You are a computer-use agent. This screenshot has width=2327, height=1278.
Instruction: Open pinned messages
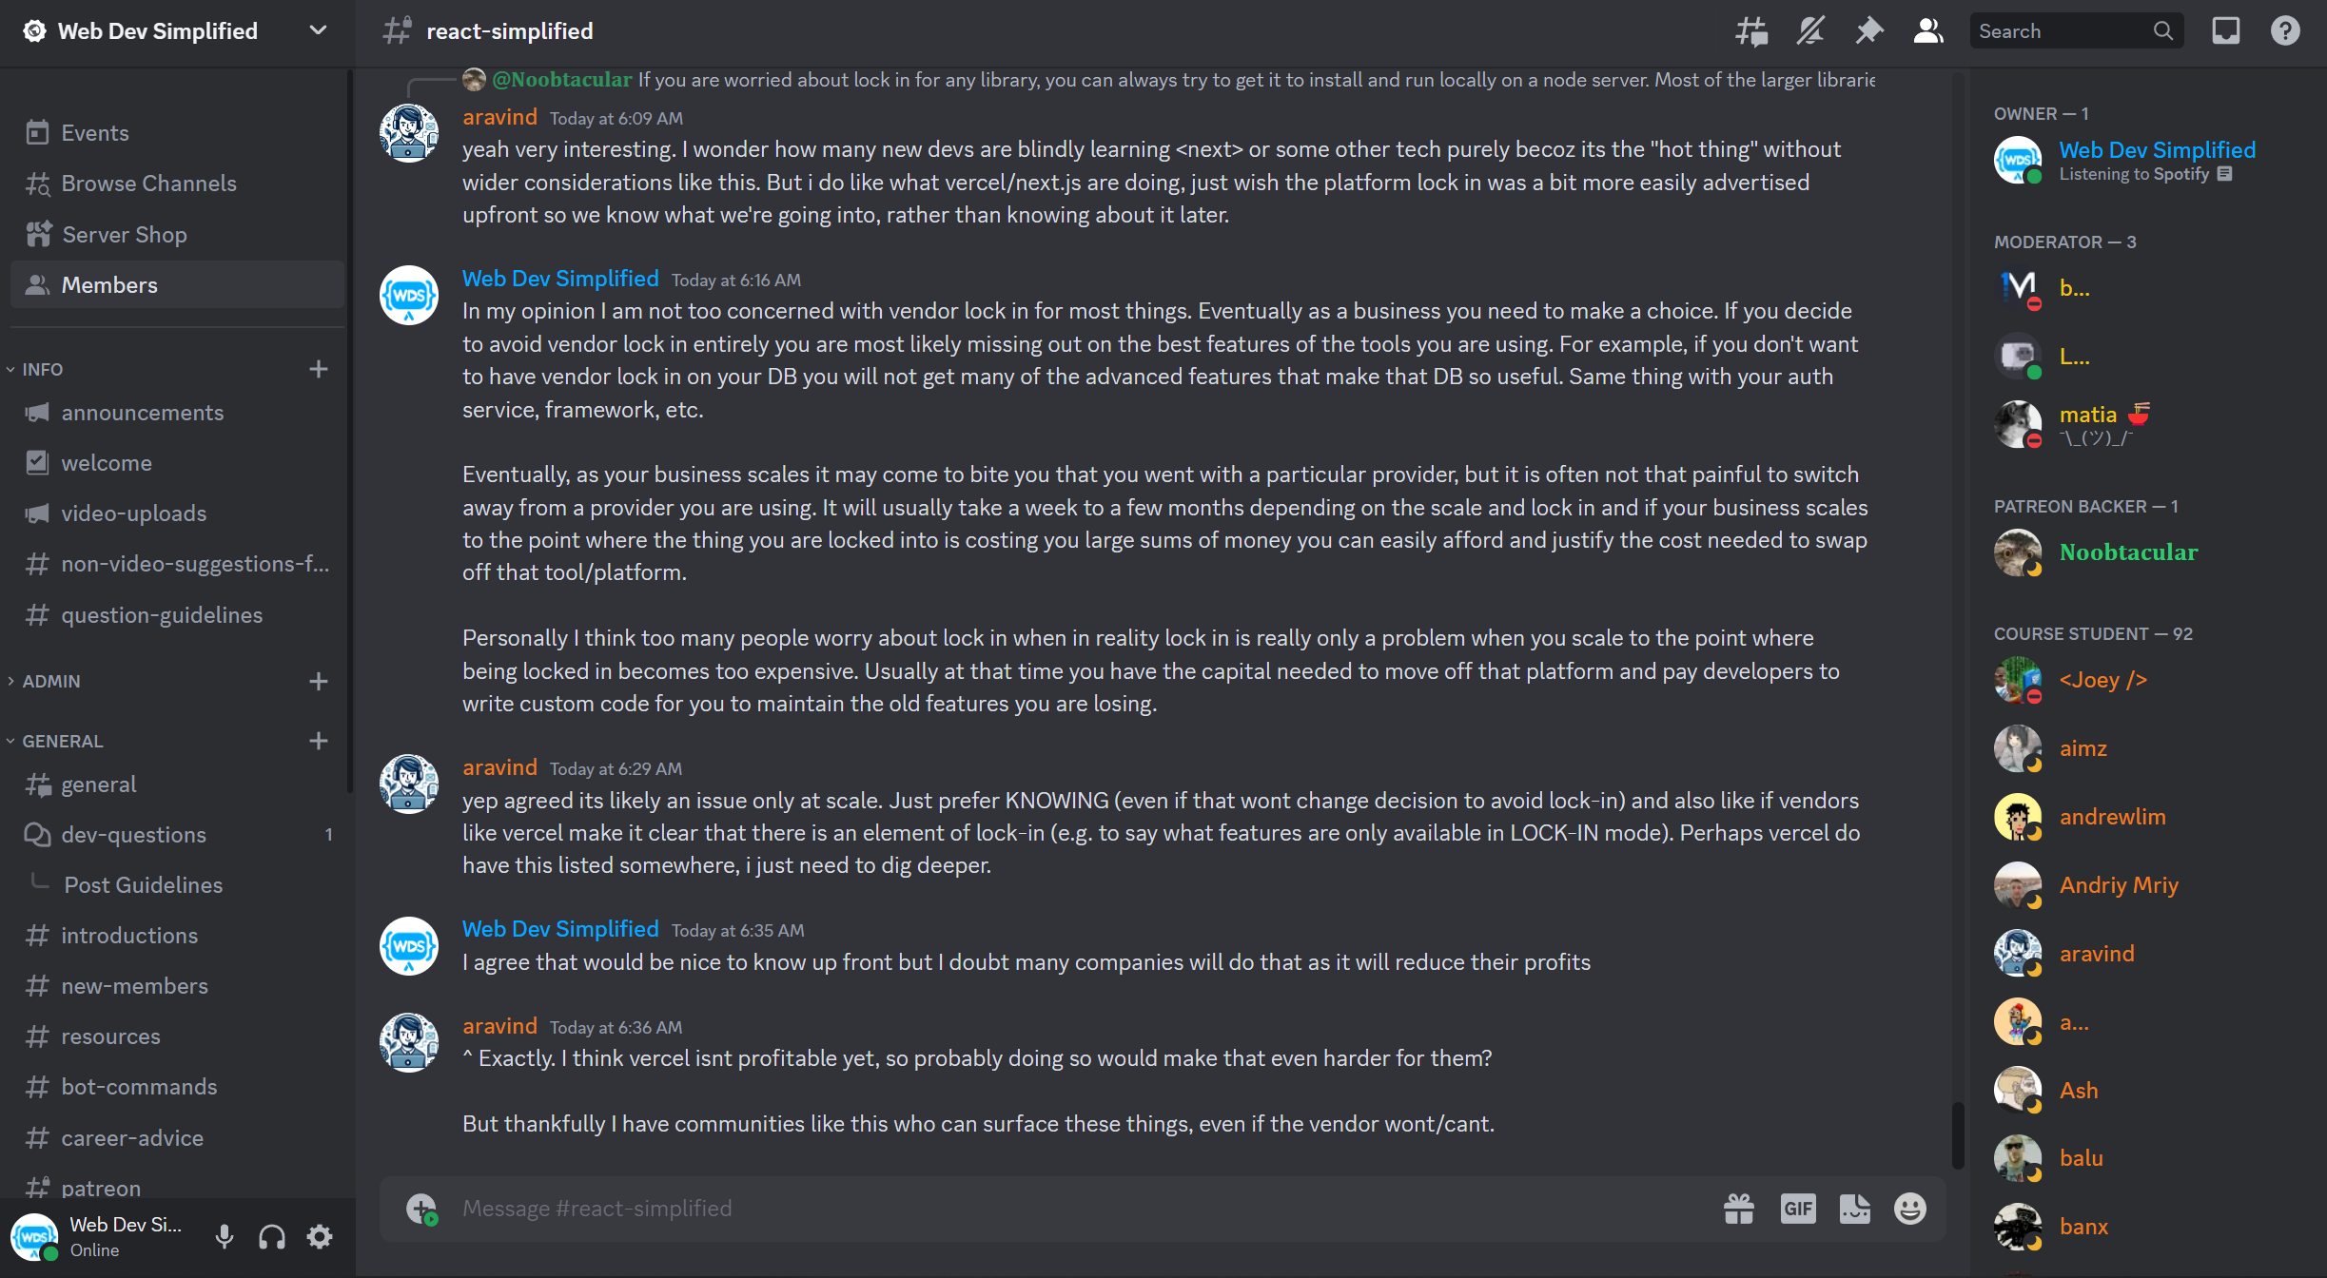tap(1868, 31)
